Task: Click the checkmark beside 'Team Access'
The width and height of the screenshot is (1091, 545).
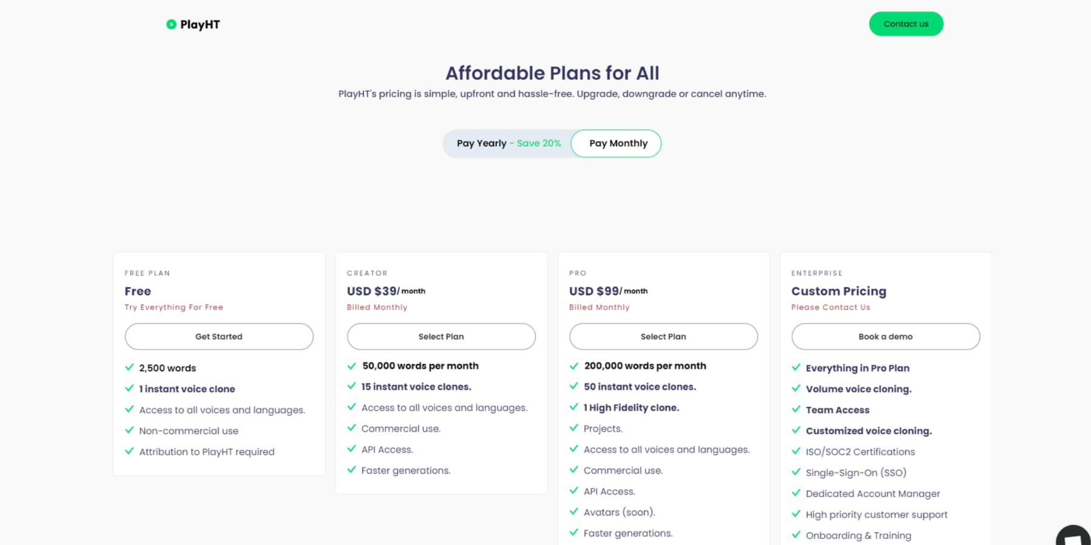Action: [796, 409]
